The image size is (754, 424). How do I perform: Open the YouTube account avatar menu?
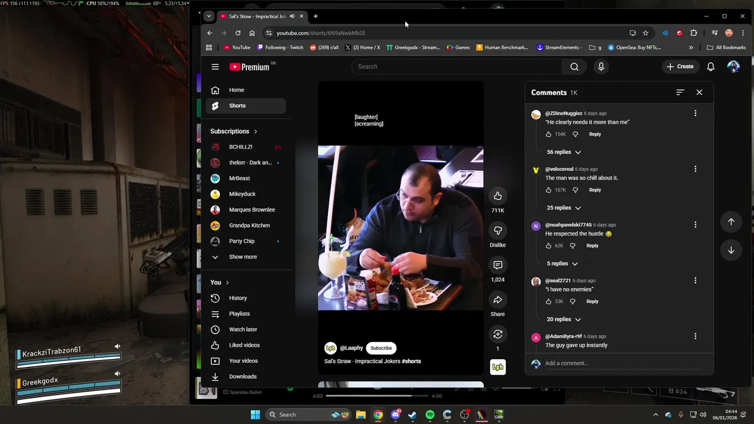pos(733,67)
